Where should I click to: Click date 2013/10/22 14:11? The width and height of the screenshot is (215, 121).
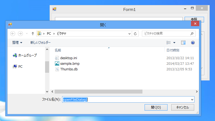[x=180, y=58]
